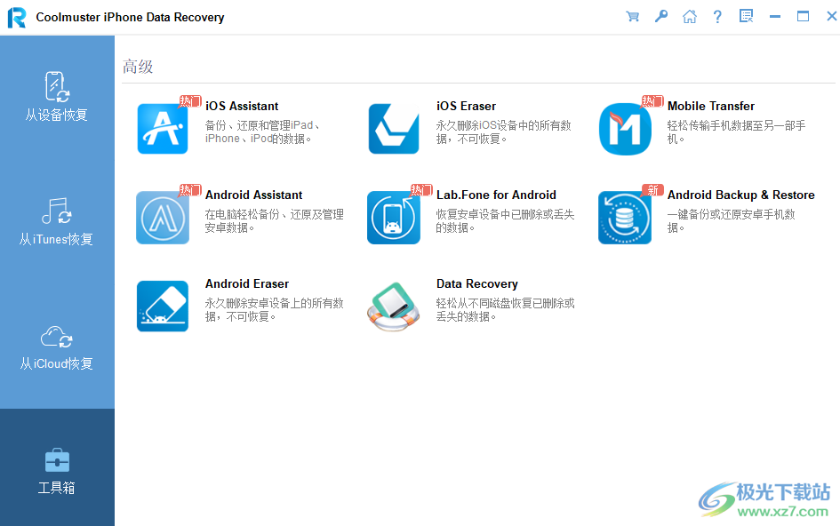Viewport: 840px width, 526px height.
Task: Open the shopping cart purchase icon
Action: point(633,17)
